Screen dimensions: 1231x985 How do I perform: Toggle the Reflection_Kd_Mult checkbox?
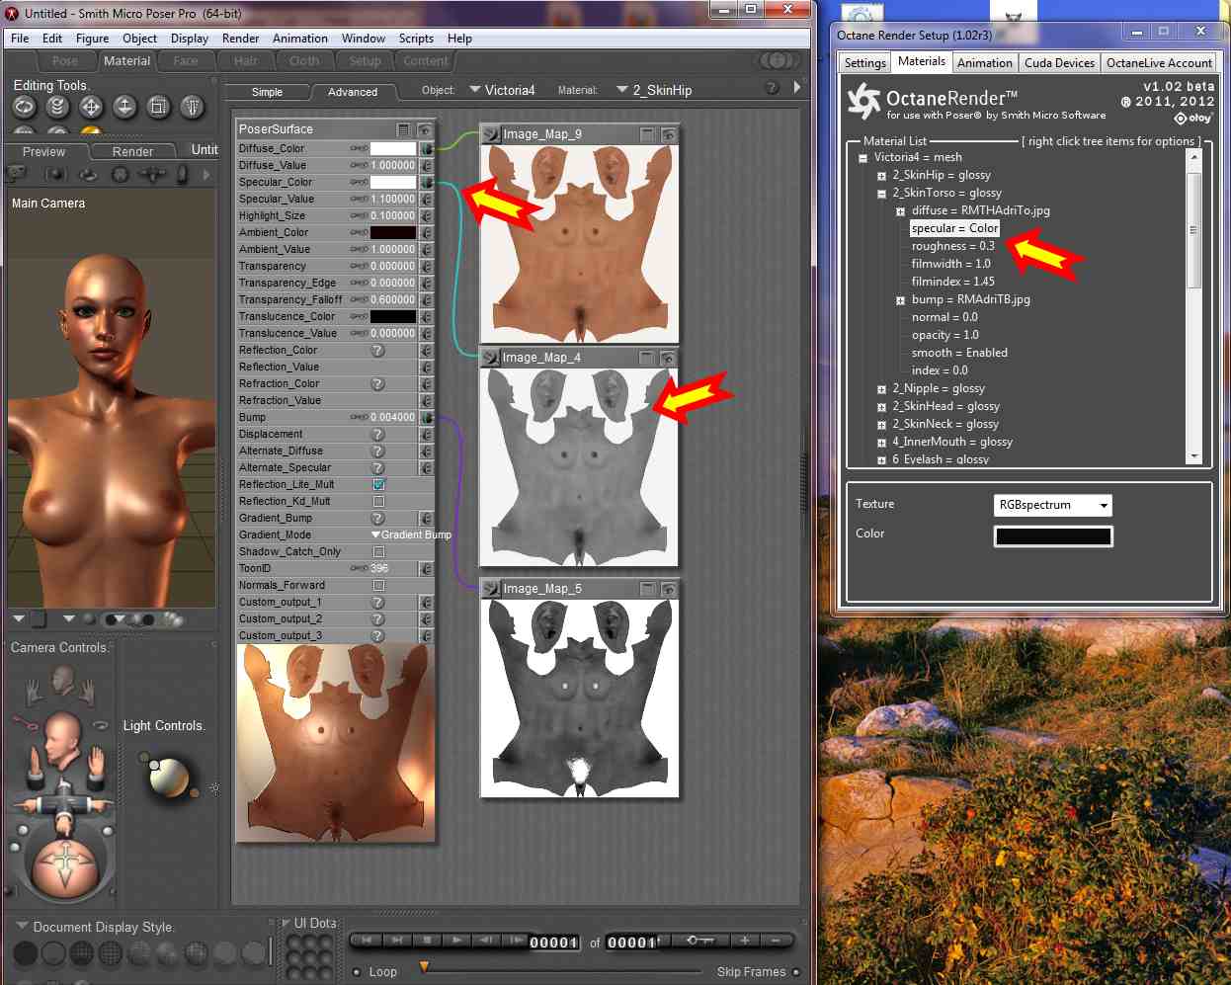click(x=378, y=502)
